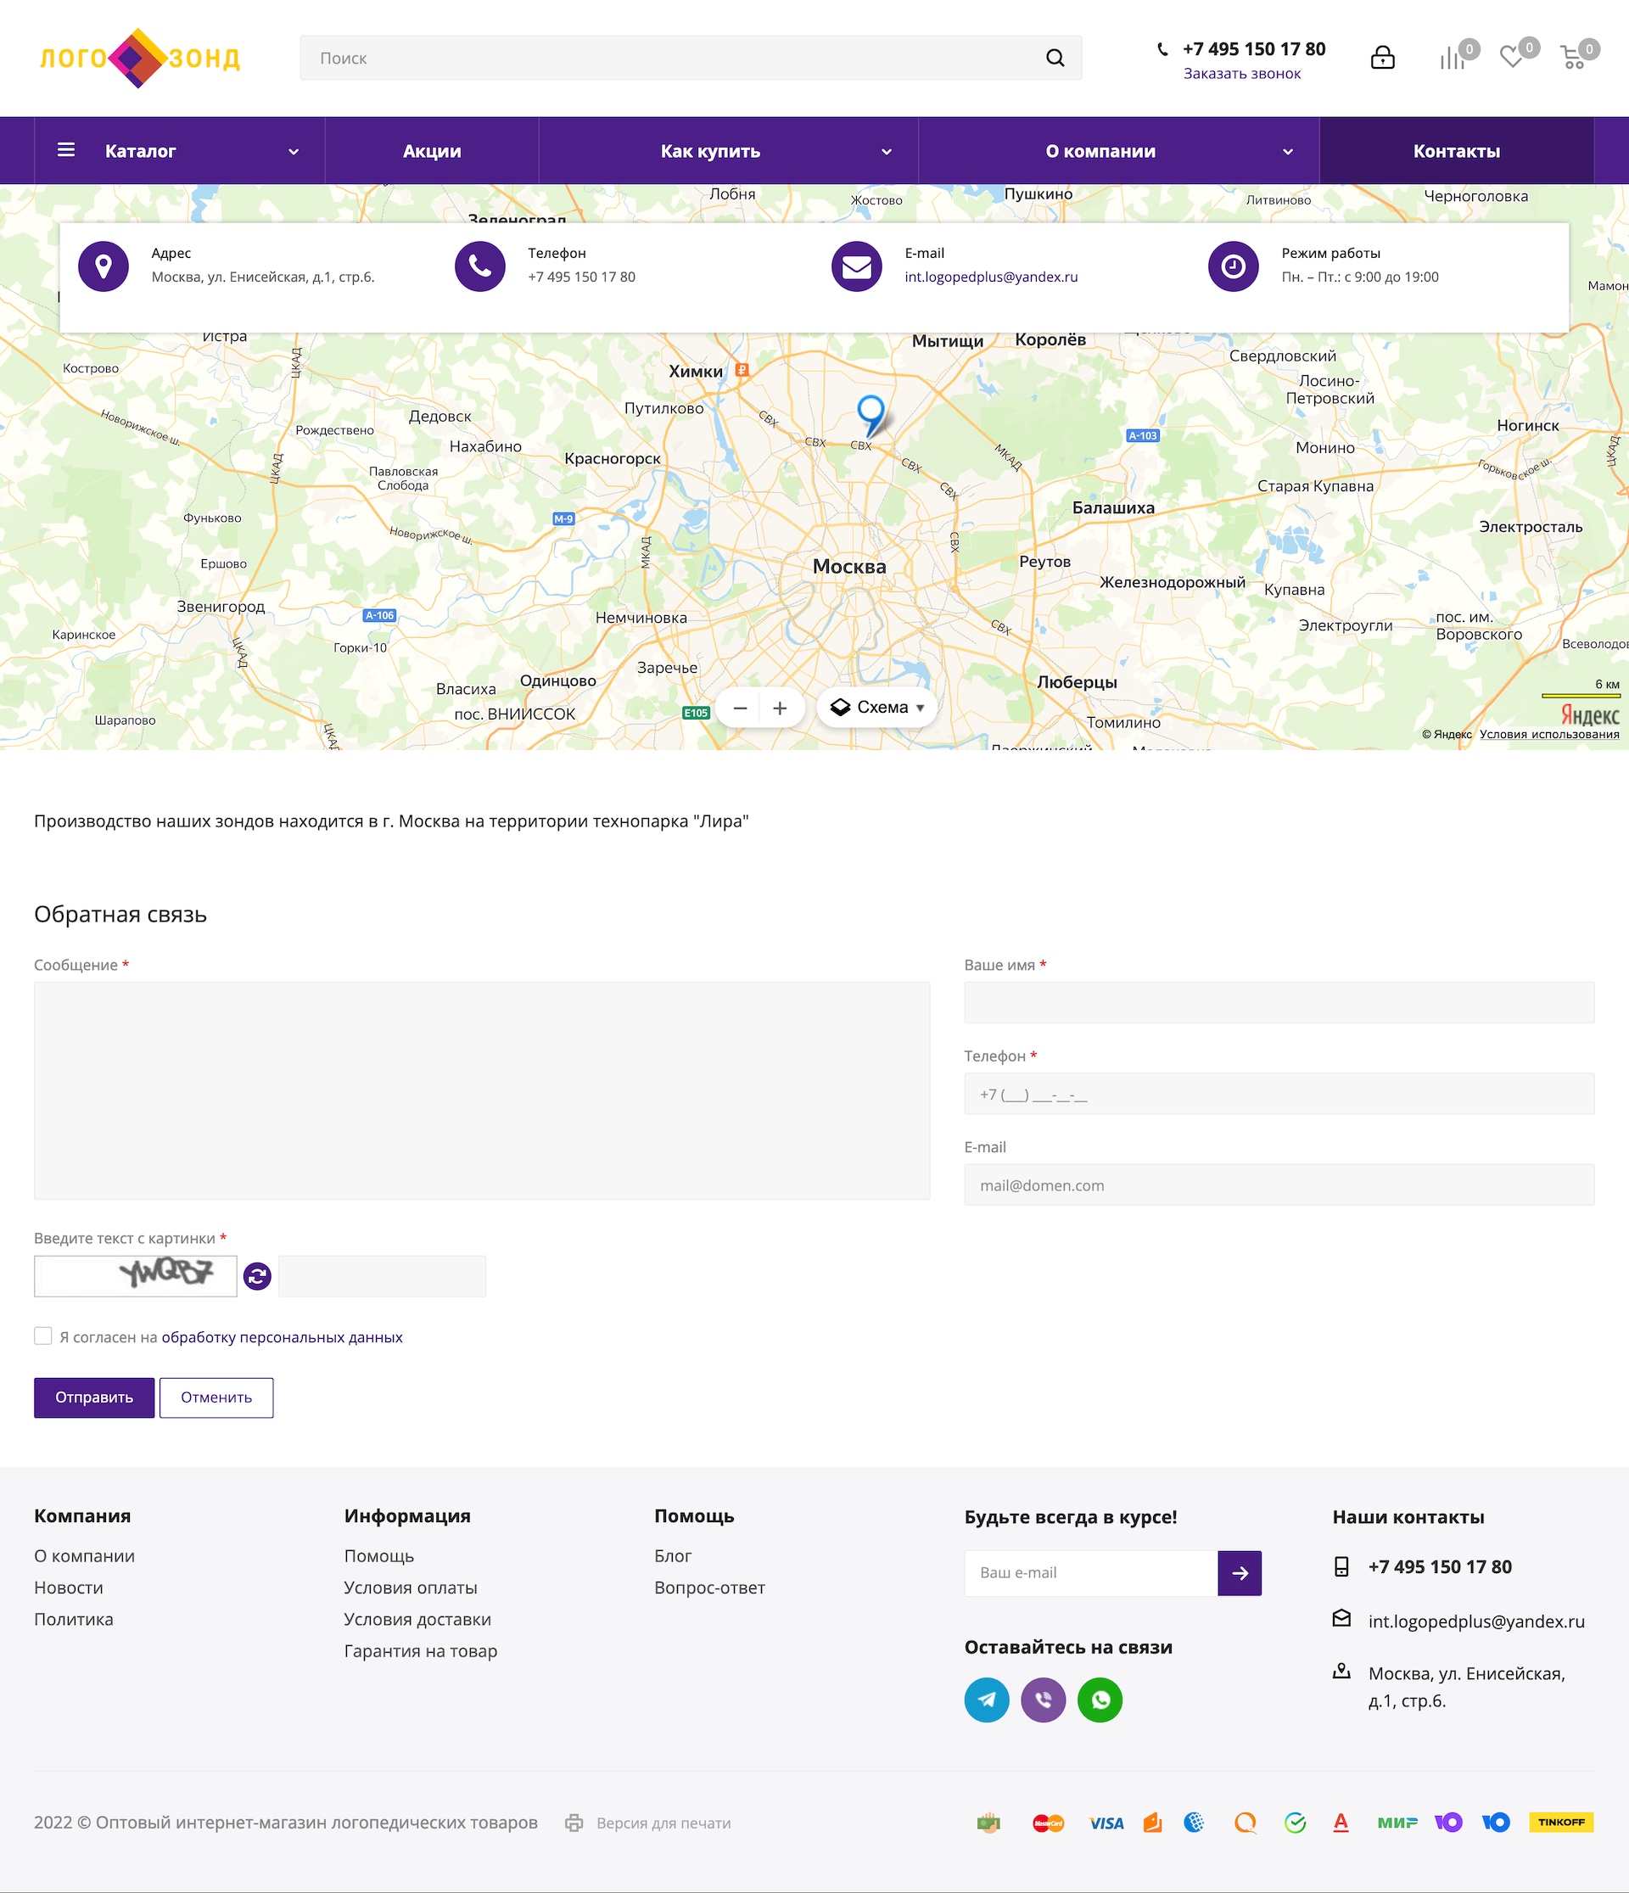
Task: Open the Акции menu item
Action: [x=432, y=151]
